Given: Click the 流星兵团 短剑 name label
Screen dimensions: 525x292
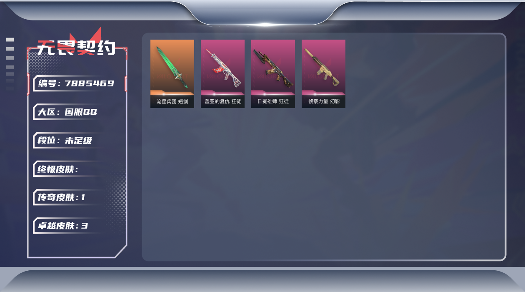Looking at the screenshot, I should (172, 101).
